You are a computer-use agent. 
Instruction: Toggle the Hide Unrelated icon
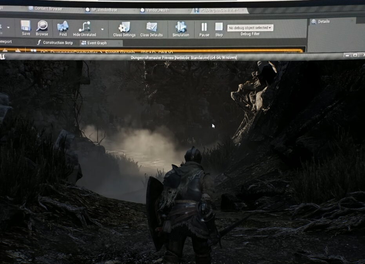click(x=85, y=29)
